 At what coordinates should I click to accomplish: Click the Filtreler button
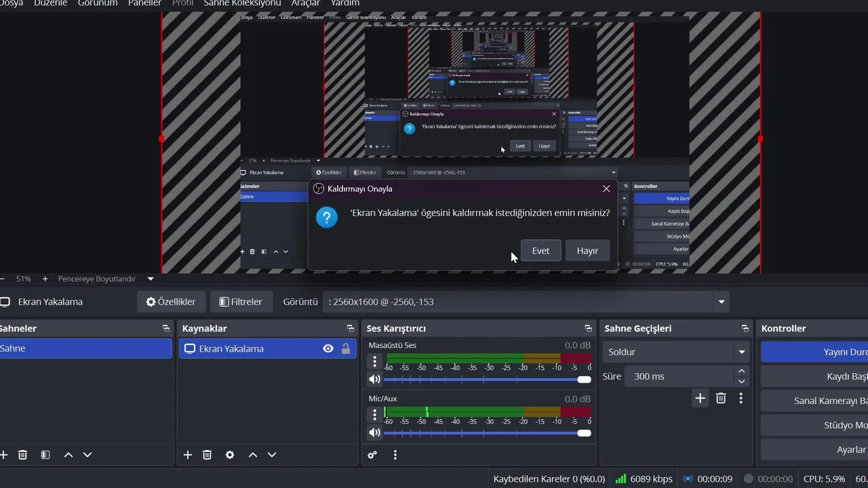(241, 302)
